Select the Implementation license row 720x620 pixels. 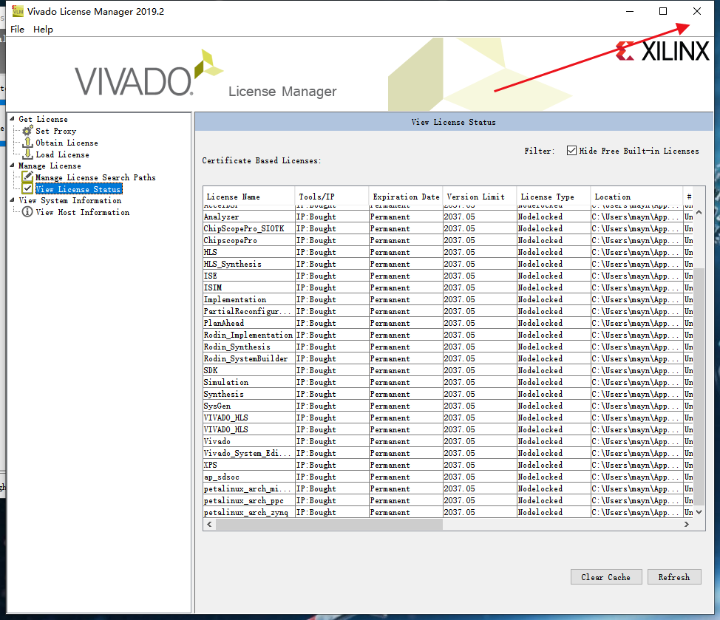(448, 300)
